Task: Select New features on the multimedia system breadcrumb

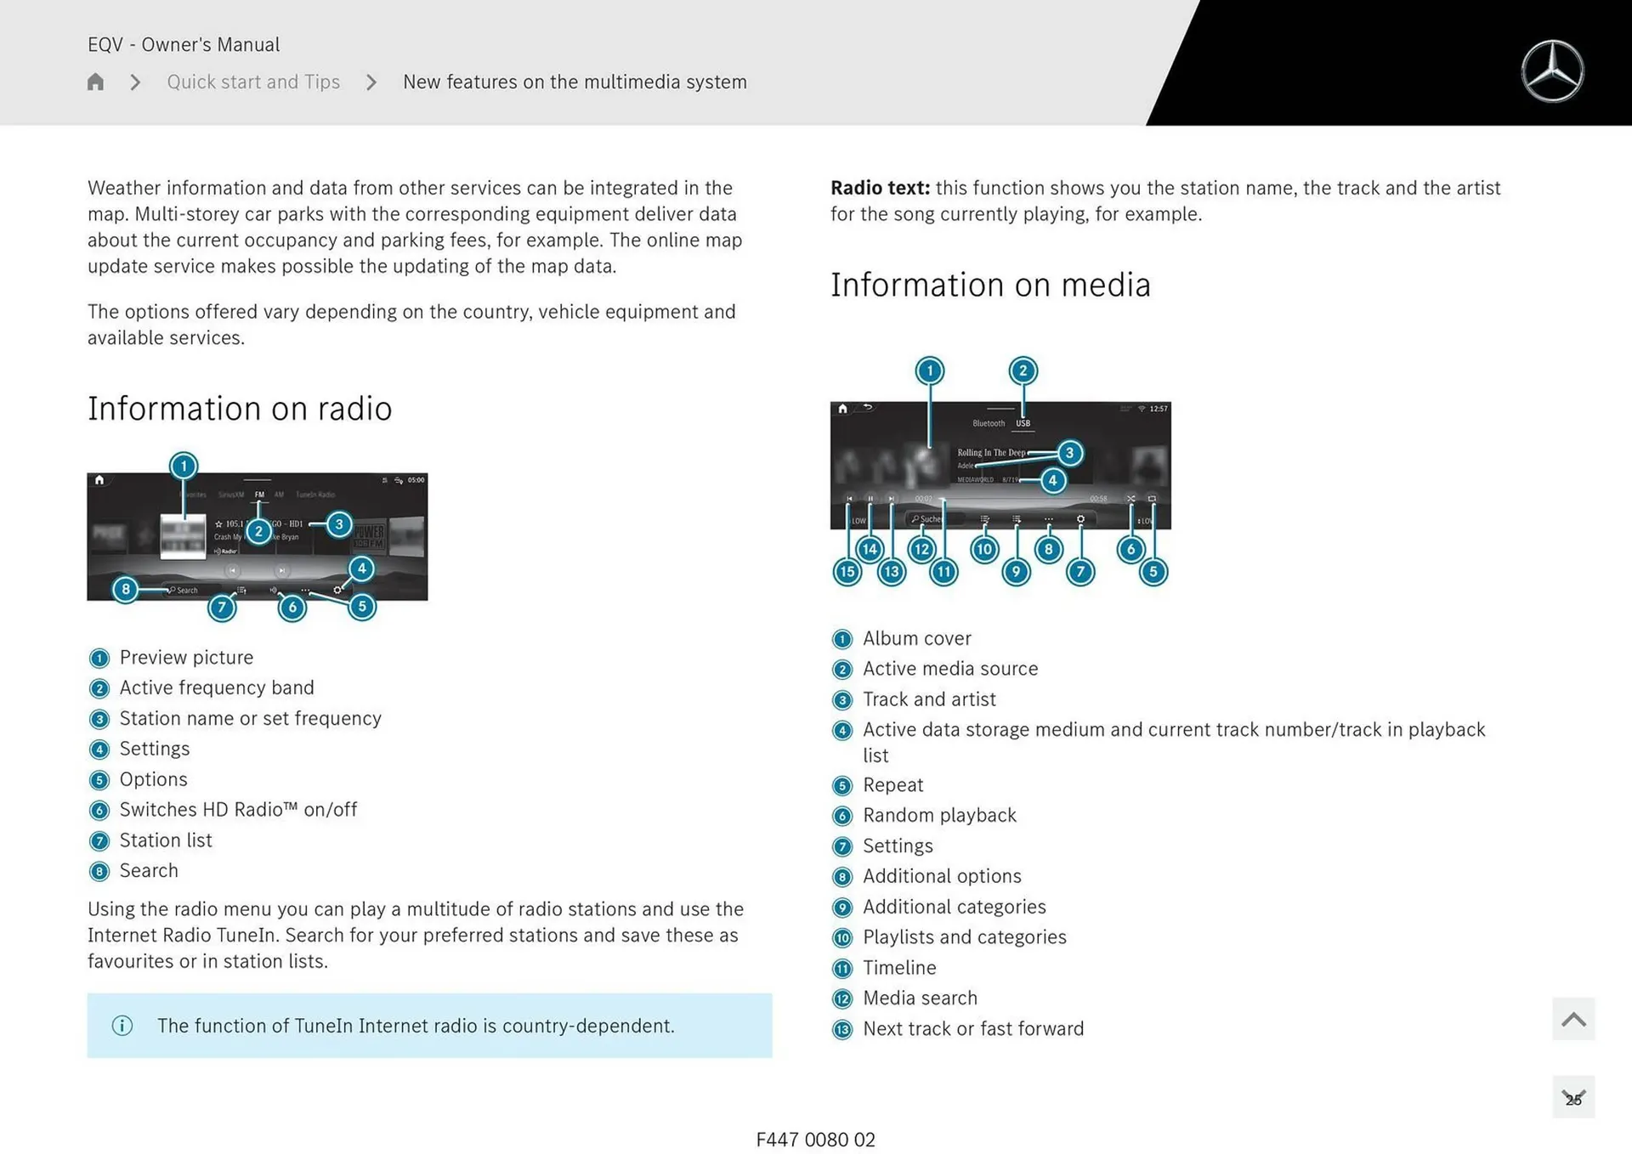Action: click(x=575, y=82)
